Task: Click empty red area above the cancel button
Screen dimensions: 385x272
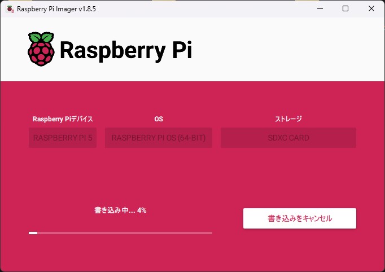Action: click(299, 181)
